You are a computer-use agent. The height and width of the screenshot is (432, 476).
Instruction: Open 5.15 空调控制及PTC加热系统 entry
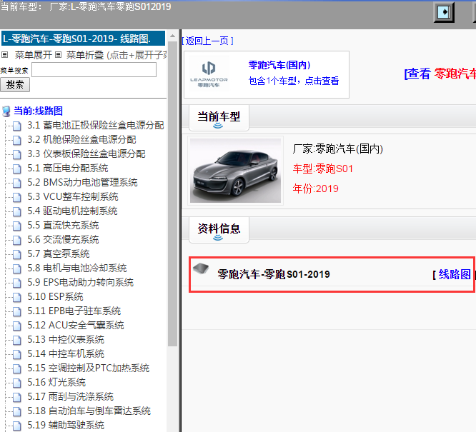pyautogui.click(x=89, y=368)
